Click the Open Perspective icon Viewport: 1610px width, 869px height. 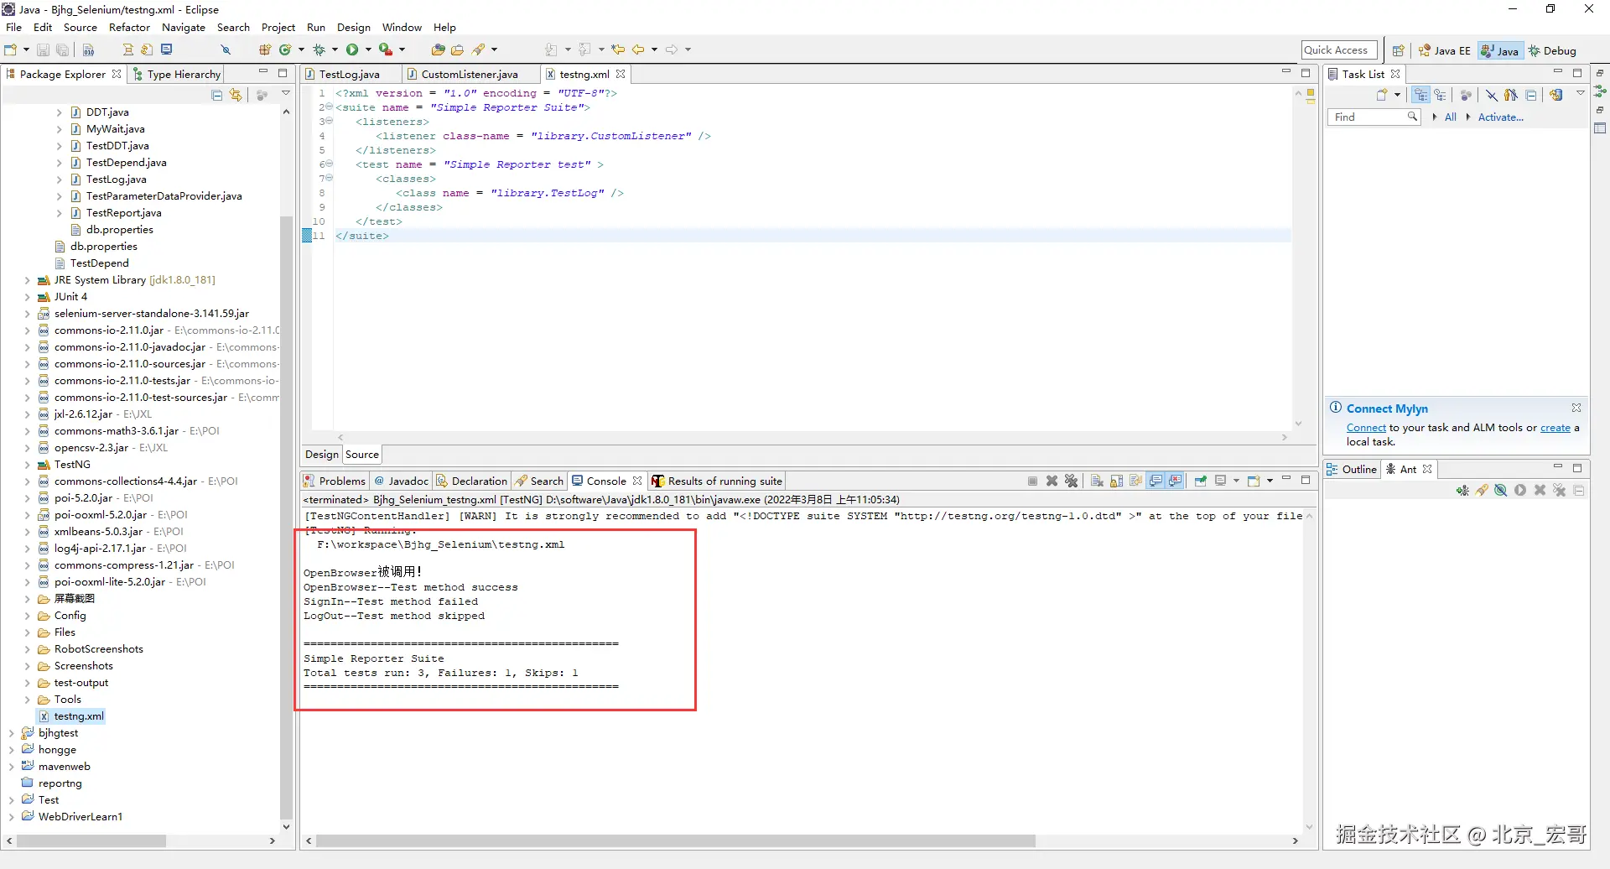click(1398, 50)
